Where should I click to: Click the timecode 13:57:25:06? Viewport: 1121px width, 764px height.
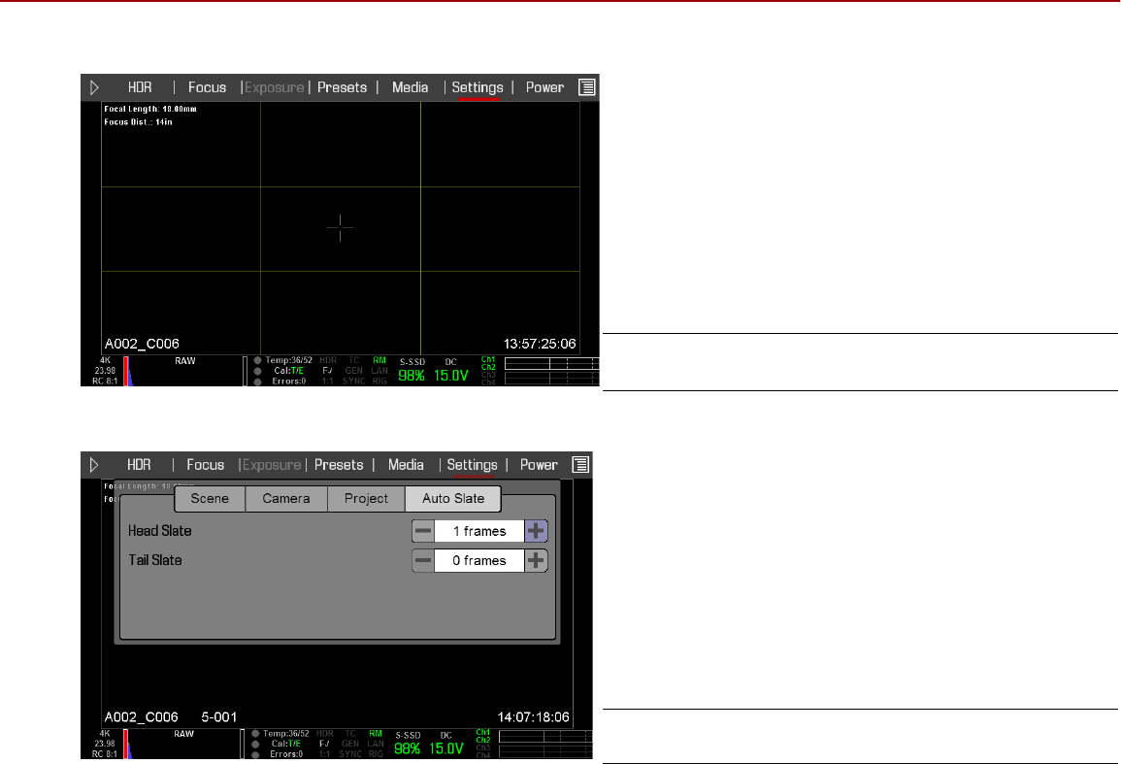(x=540, y=344)
